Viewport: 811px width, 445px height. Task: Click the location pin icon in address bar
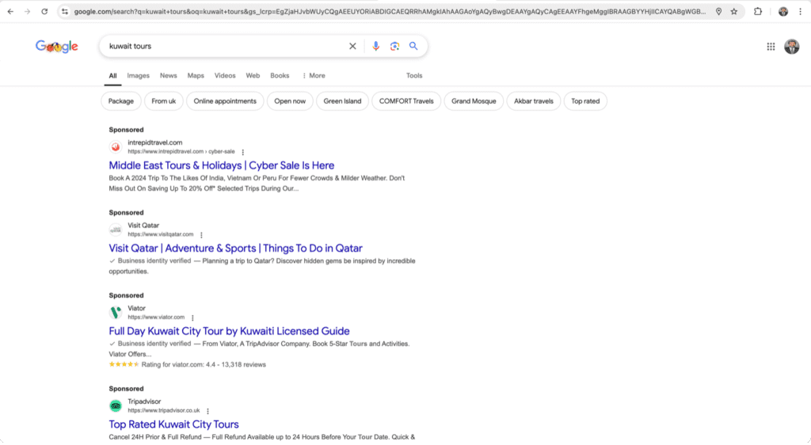(x=718, y=11)
